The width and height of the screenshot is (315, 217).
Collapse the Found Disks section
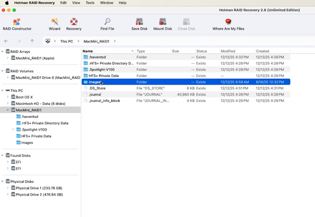[2, 155]
